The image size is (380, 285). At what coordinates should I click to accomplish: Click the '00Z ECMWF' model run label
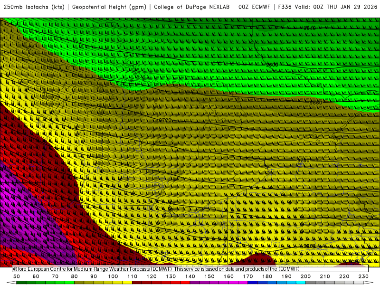(254, 7)
